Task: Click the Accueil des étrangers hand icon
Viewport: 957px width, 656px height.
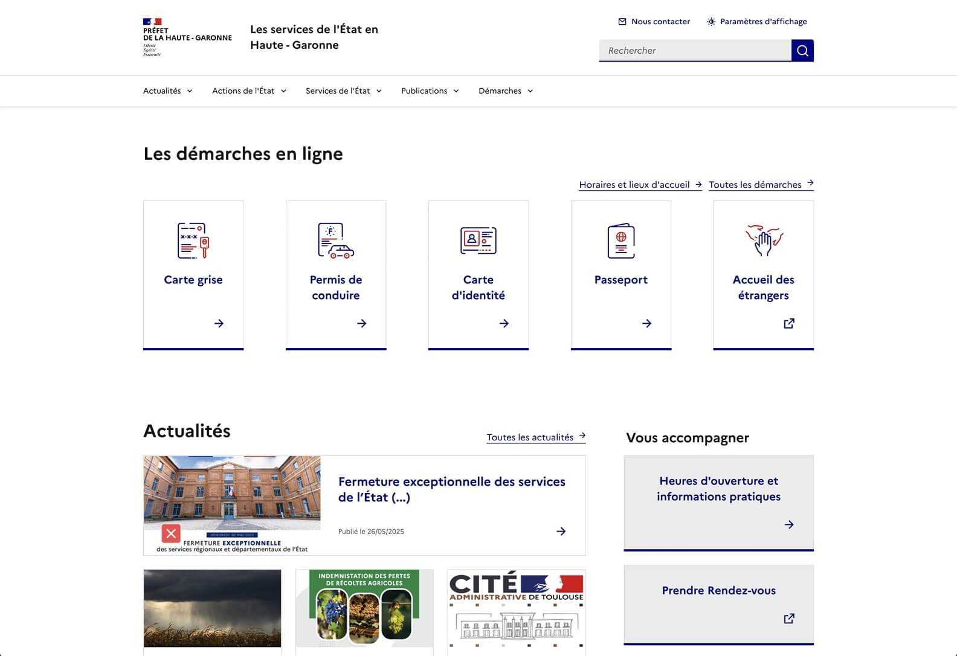Action: tap(763, 240)
